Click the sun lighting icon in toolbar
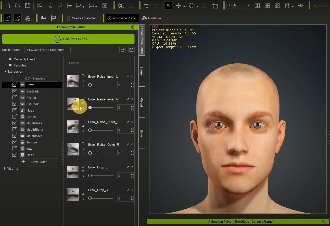Viewport: 330px width, 226px height. (300, 5)
